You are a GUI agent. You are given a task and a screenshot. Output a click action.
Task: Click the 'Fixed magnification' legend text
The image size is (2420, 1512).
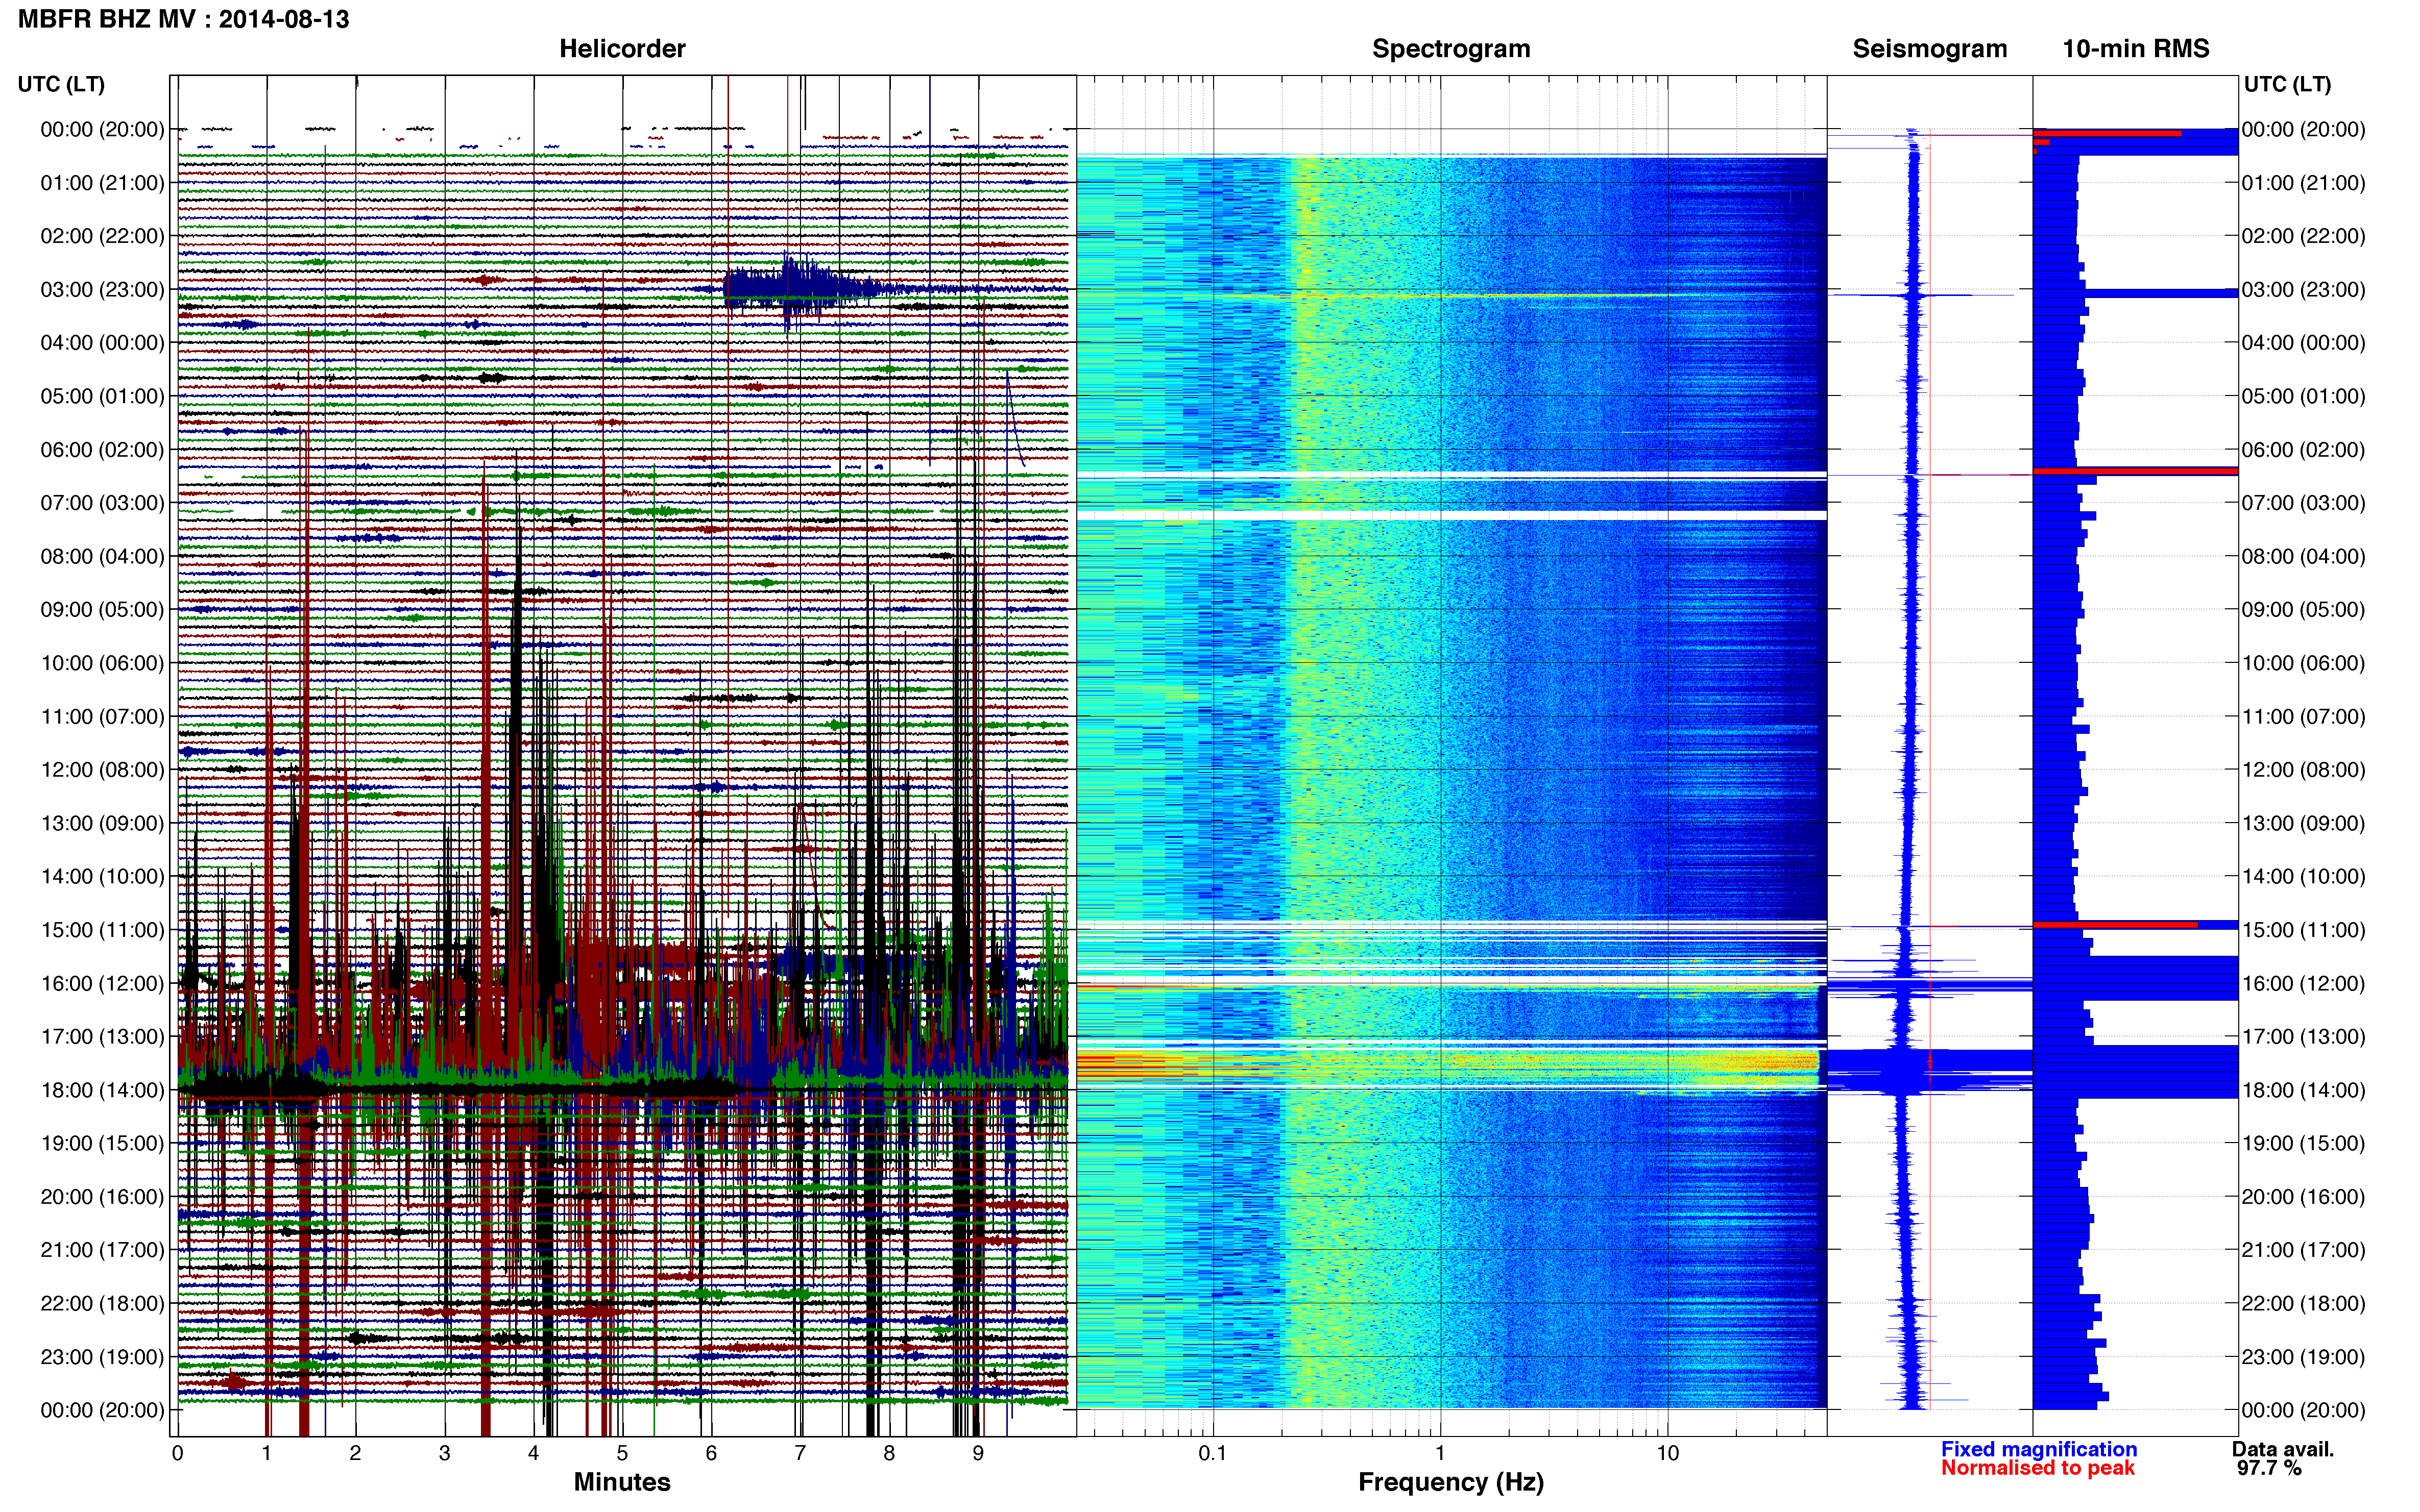[x=2039, y=1449]
